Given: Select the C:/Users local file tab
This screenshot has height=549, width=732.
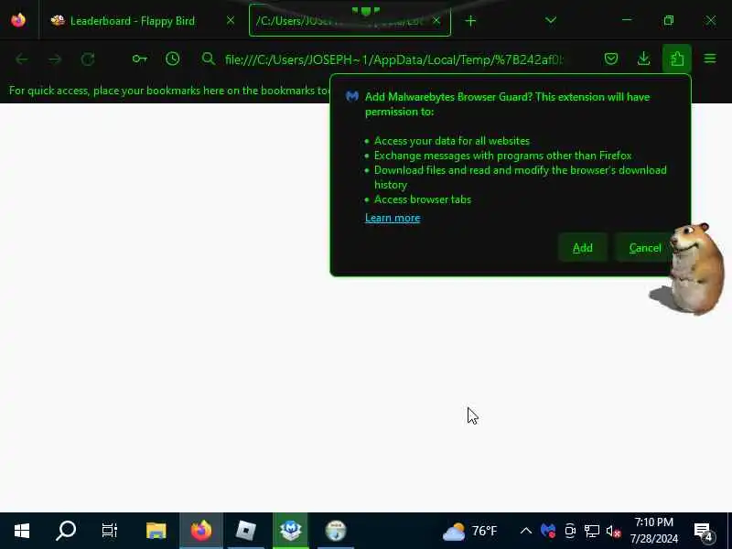Looking at the screenshot, I should pos(350,20).
